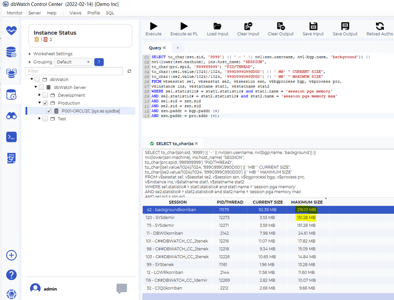Click Reload Auths refresh icon
394x300 pixels.
(380, 29)
